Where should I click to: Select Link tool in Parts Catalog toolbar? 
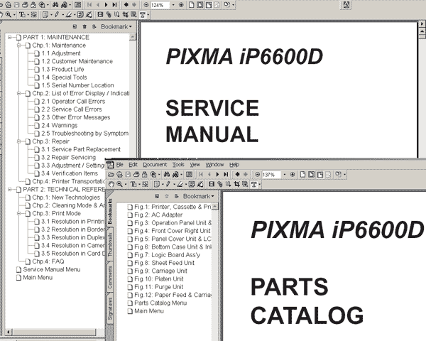(x=220, y=185)
